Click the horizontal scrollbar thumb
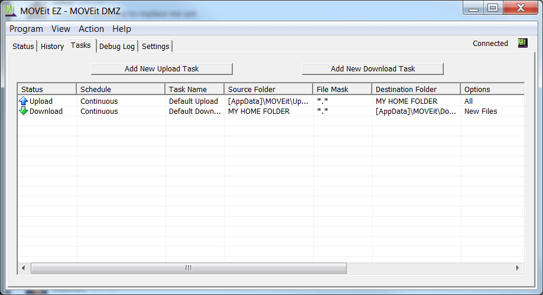Image resolution: width=543 pixels, height=295 pixels. (x=188, y=268)
